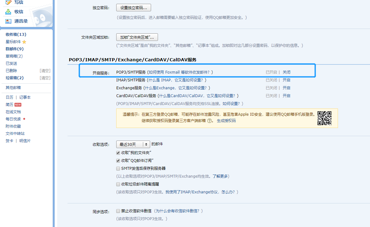
Task: Open 为什么会有收信软件删信 link
Action: coord(177,211)
